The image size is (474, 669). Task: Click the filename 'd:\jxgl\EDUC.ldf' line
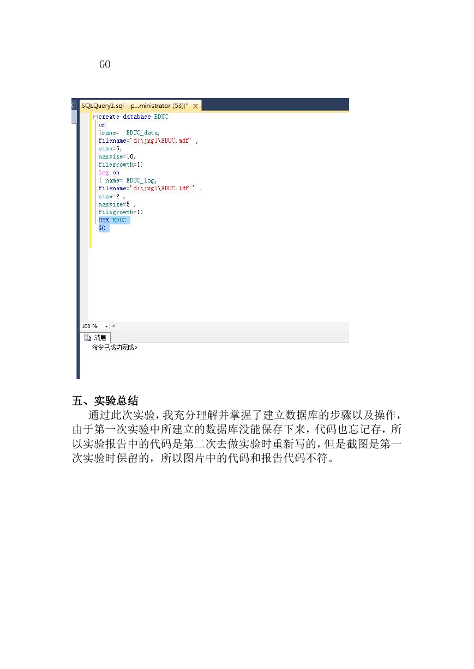[150, 188]
